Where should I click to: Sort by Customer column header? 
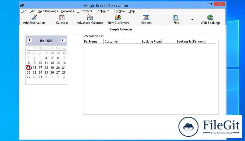pos(117,41)
